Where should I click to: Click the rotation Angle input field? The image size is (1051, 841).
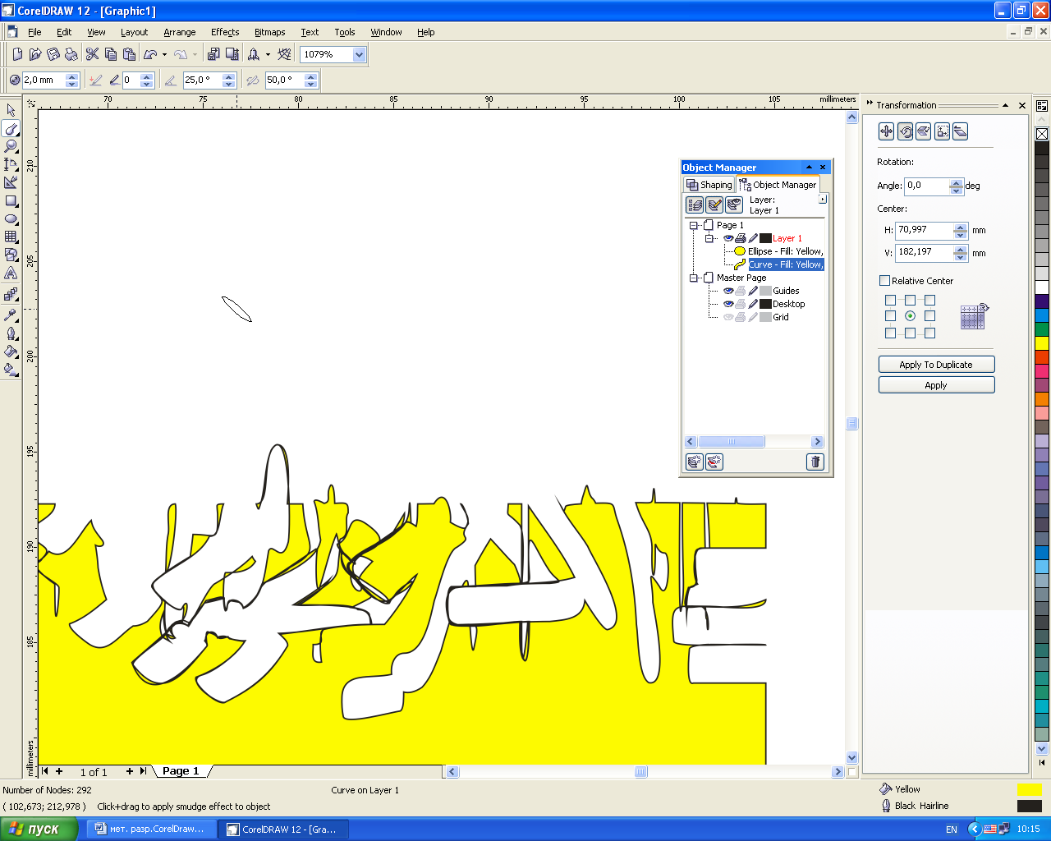pyautogui.click(x=927, y=186)
